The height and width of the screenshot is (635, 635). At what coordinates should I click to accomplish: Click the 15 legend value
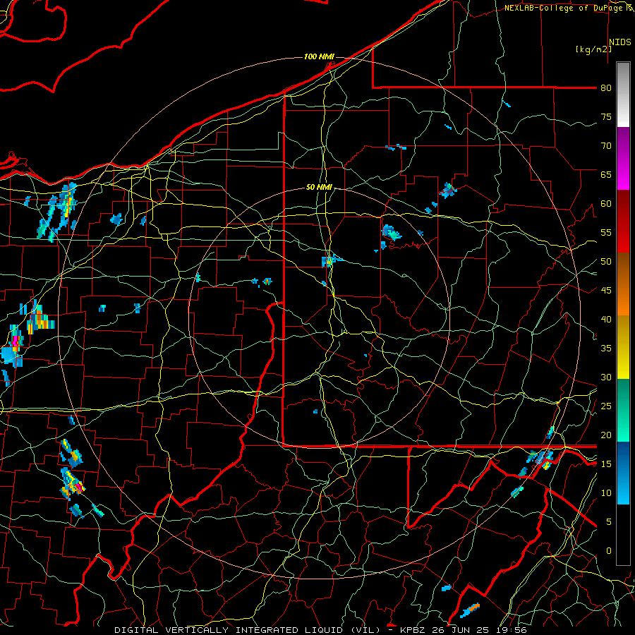tap(606, 464)
